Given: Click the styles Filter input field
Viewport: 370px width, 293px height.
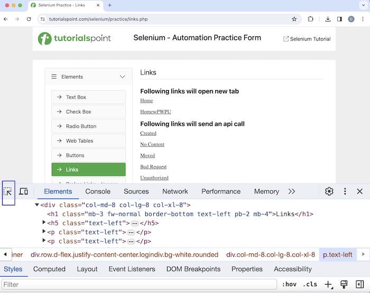Looking at the screenshot, I should [x=138, y=285].
